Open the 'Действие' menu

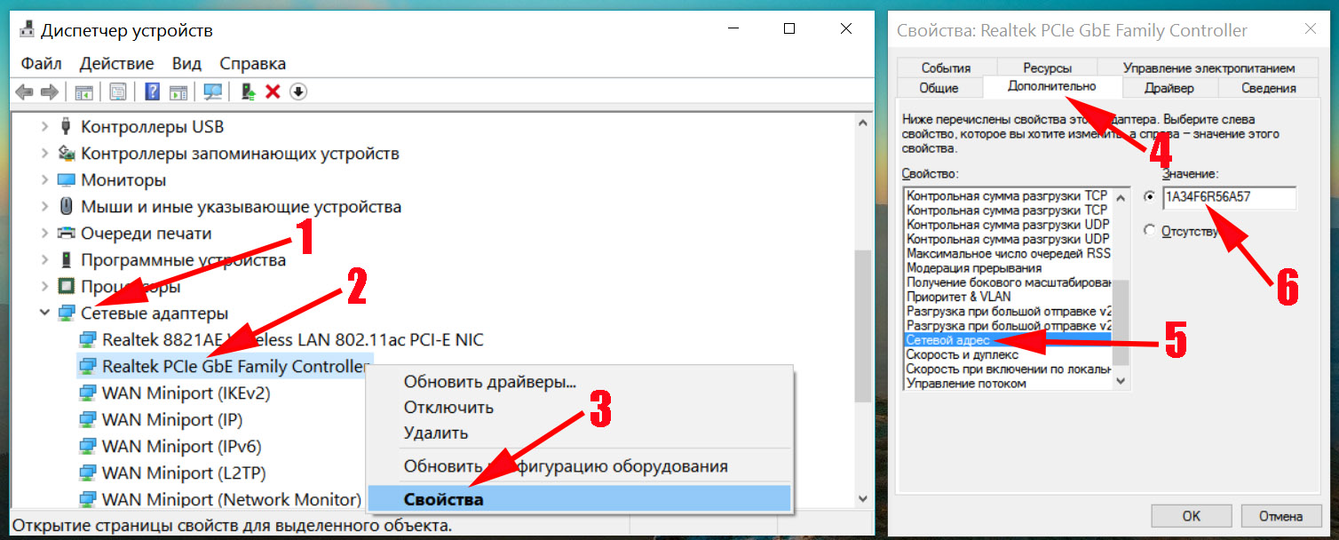[x=116, y=63]
